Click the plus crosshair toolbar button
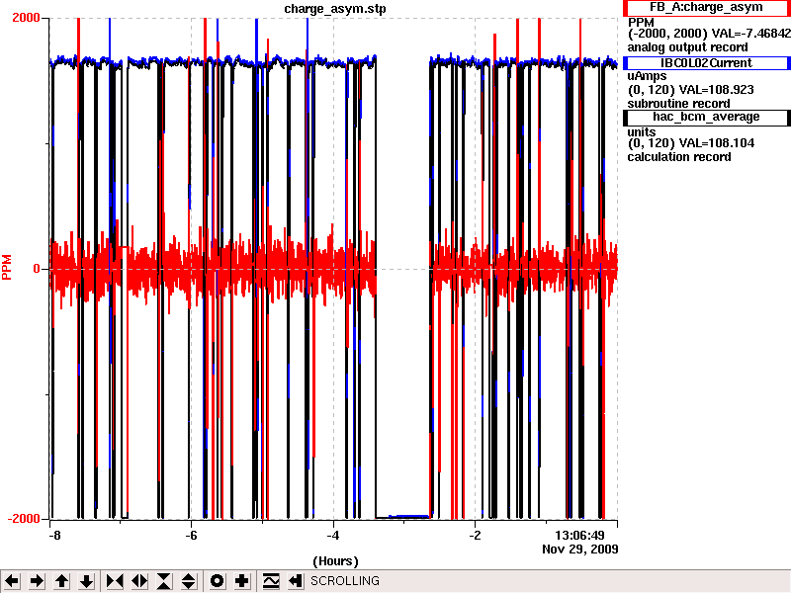The width and height of the screenshot is (791, 593). point(241,581)
